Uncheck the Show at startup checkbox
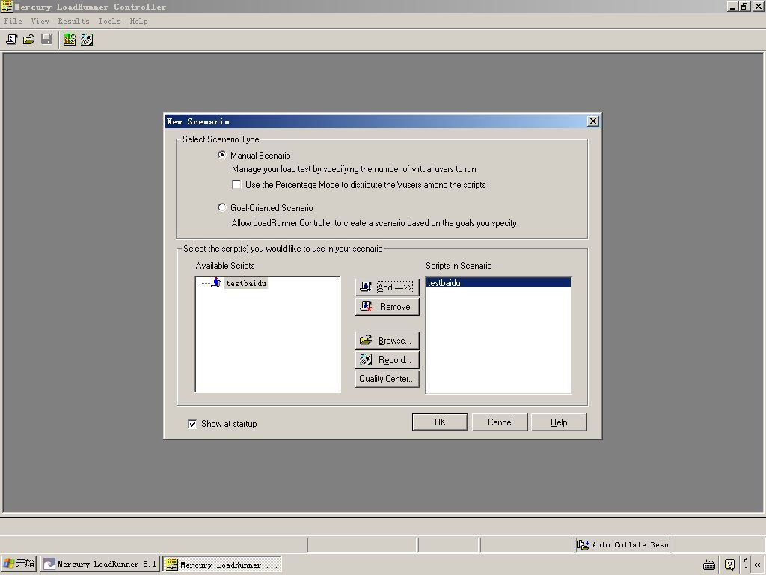 tap(192, 424)
